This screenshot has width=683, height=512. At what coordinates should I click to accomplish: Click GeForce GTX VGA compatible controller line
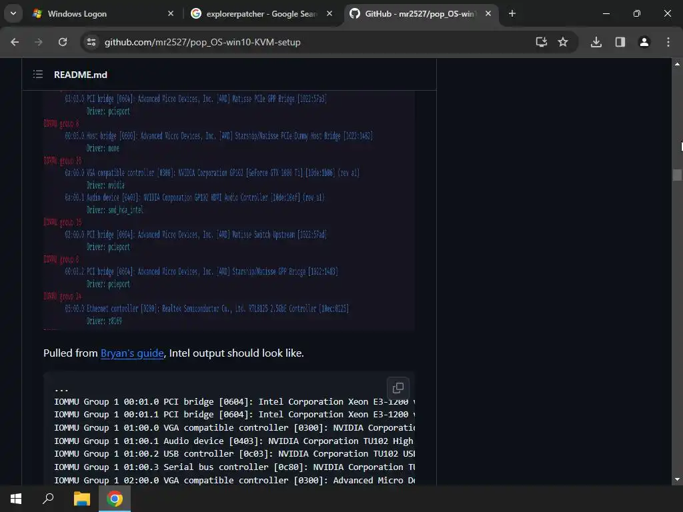[x=212, y=173]
